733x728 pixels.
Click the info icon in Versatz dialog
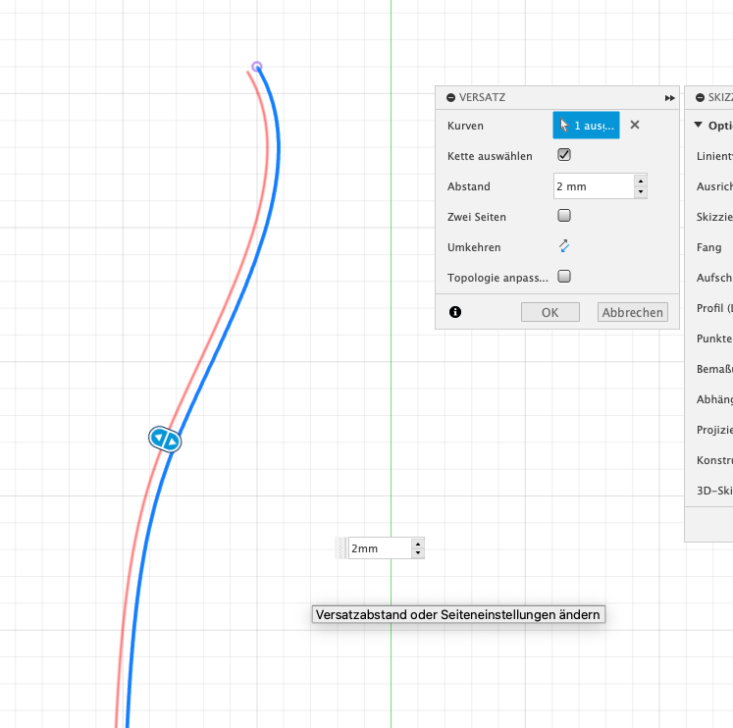[455, 312]
